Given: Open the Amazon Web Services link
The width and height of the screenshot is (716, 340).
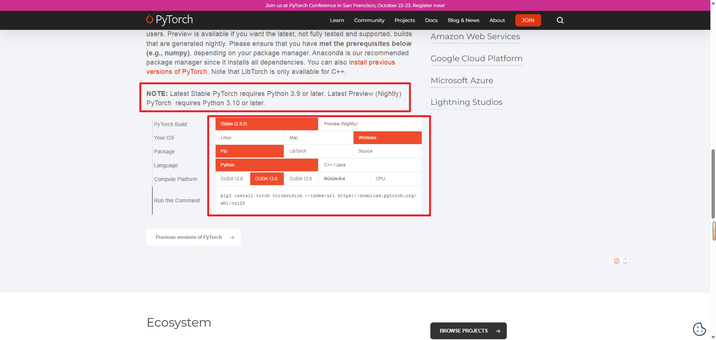Looking at the screenshot, I should tap(475, 37).
